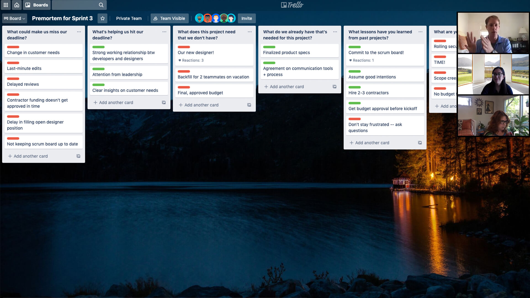Expand the 'What's helping us hit' list menu

(164, 32)
